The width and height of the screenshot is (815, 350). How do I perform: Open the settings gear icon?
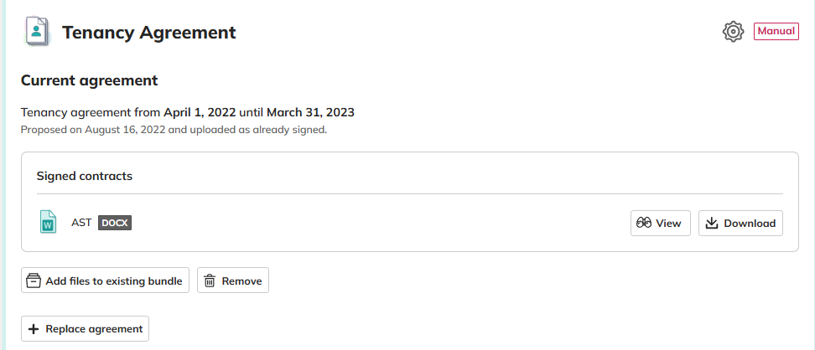(733, 32)
